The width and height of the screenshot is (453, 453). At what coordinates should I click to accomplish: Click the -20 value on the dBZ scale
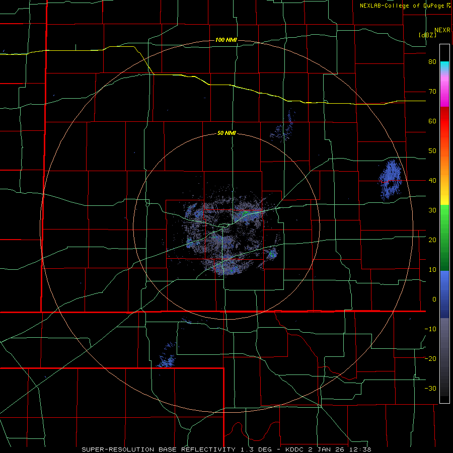[430, 358]
